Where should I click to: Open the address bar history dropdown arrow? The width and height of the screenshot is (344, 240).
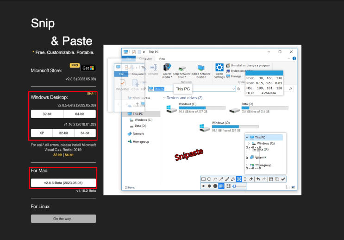[x=233, y=88]
